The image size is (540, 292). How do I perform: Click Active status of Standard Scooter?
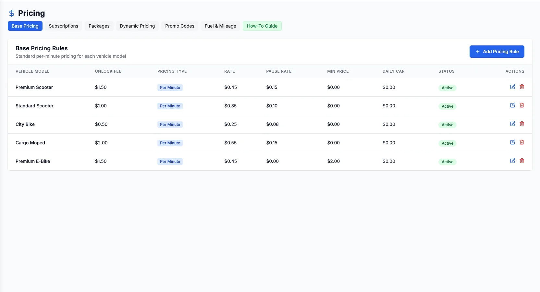pyautogui.click(x=448, y=106)
